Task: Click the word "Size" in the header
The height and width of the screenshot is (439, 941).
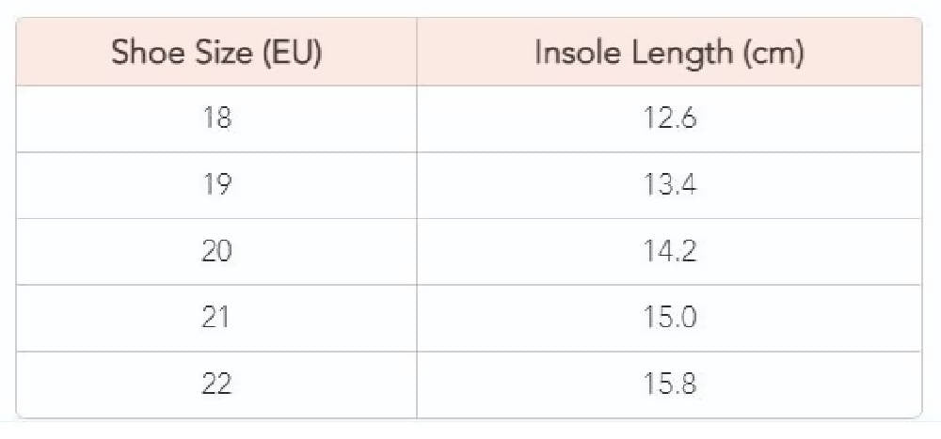Action: coord(219,53)
